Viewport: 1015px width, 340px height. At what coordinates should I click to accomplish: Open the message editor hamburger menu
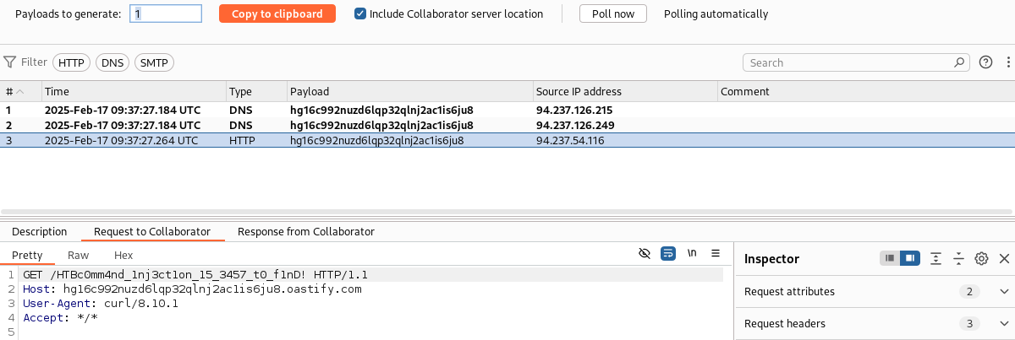click(x=715, y=253)
